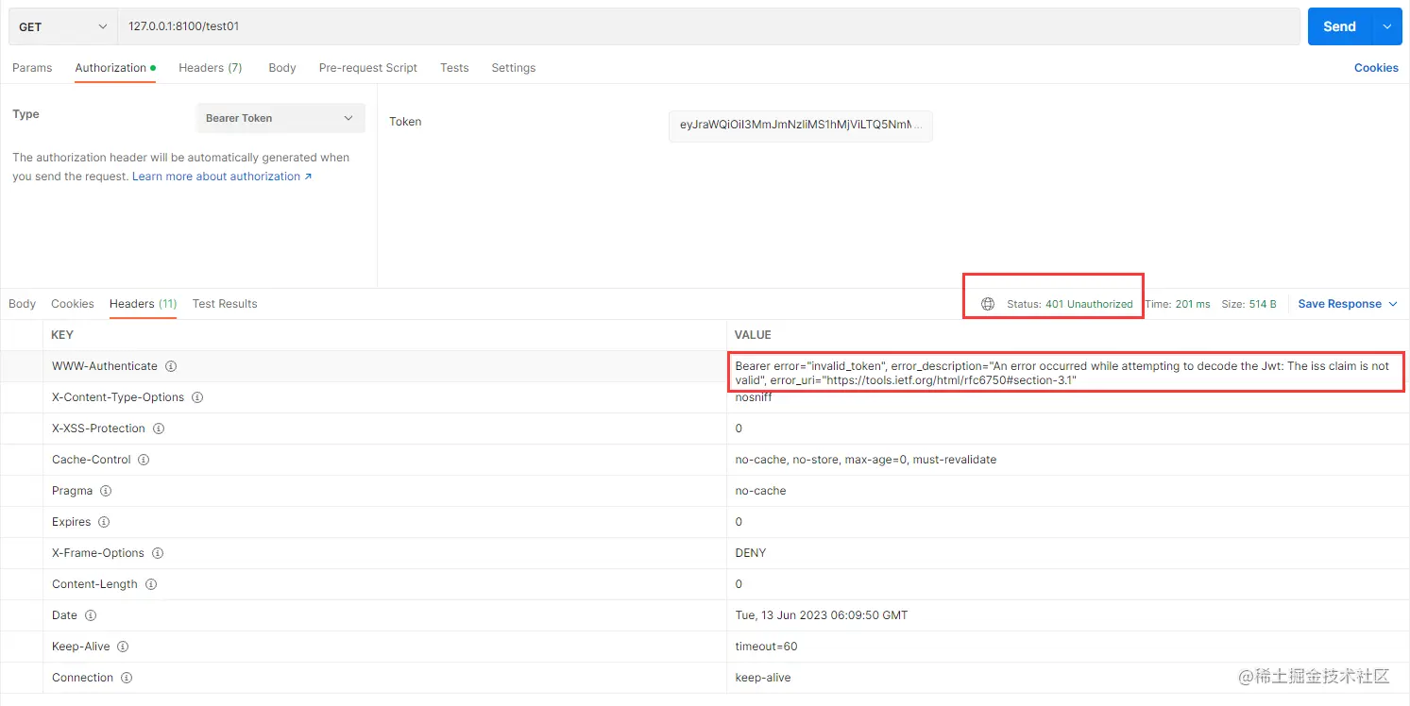
Task: Click info icon next to Cache-Control
Action: coord(144,460)
